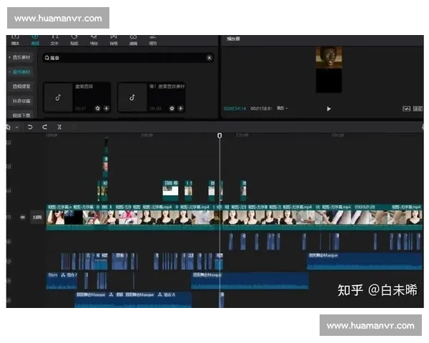Click the Redo arrow in timeline toolbar
The height and width of the screenshot is (343, 429).
[44, 126]
